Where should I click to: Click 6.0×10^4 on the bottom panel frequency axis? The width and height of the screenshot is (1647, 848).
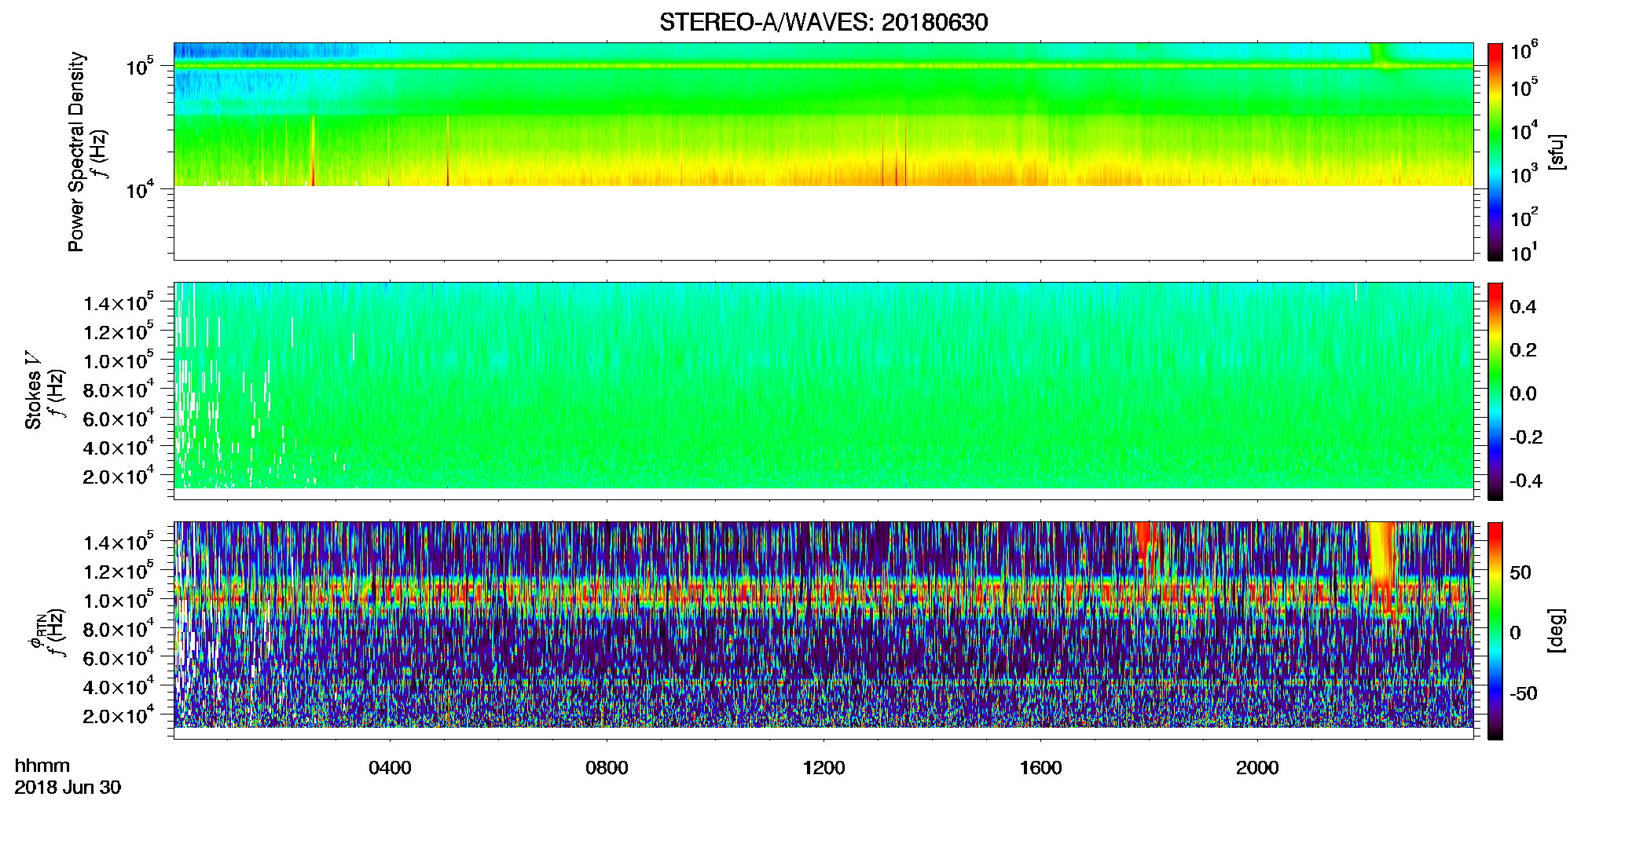[119, 657]
